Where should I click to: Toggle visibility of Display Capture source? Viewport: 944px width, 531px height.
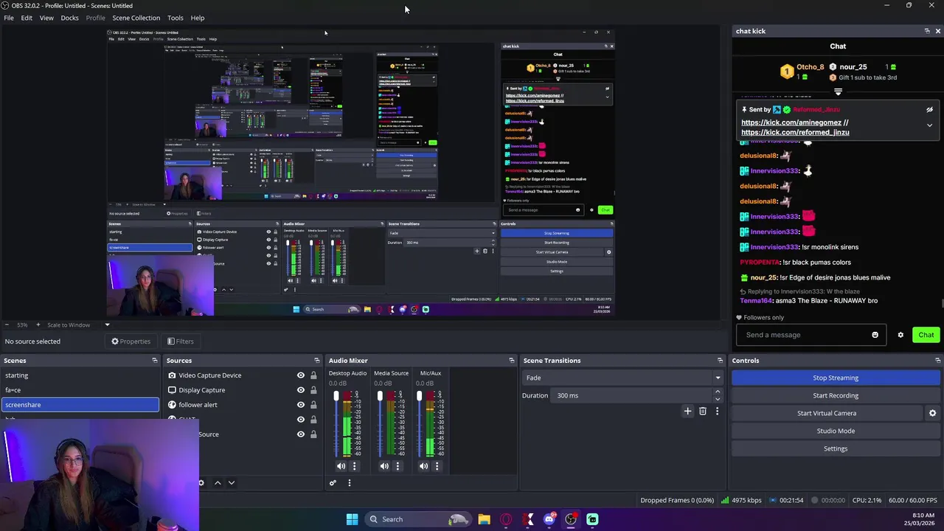pyautogui.click(x=300, y=390)
